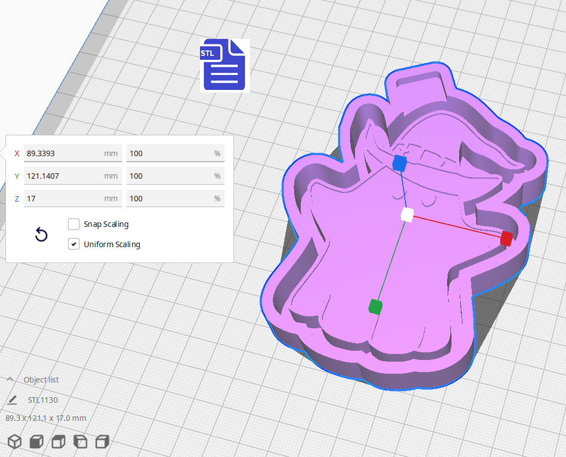Enable Snap Scaling

pyautogui.click(x=74, y=224)
